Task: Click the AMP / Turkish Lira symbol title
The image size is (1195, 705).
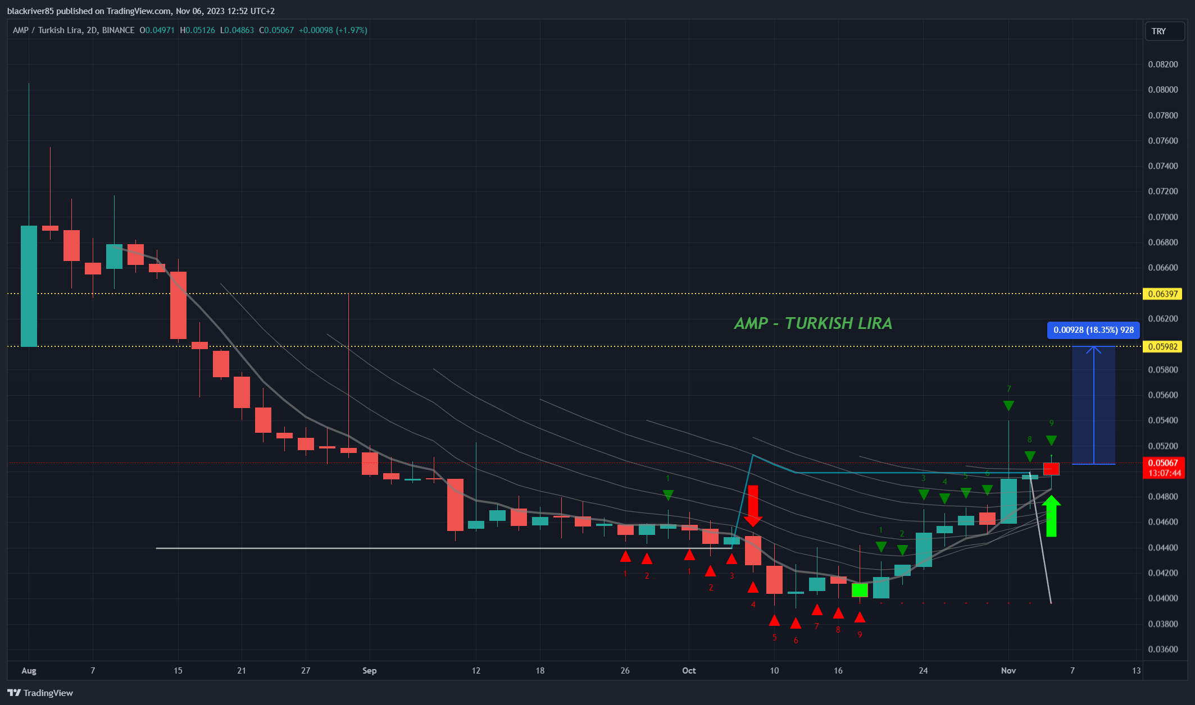Action: pos(47,30)
